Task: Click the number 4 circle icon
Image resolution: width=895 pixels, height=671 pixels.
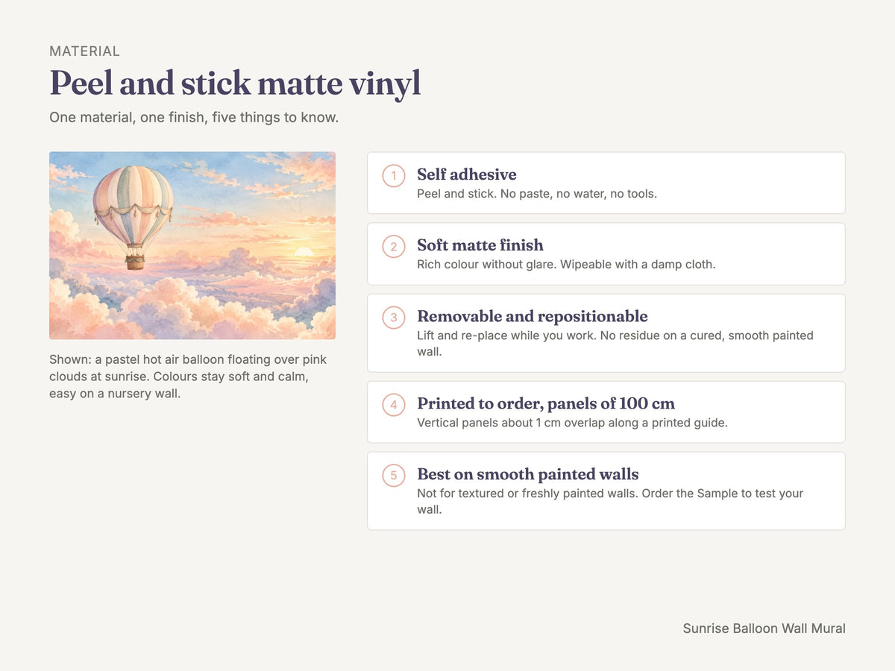Action: click(394, 405)
